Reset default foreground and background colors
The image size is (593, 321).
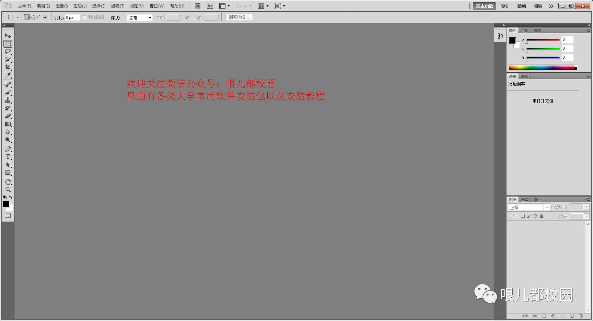point(5,197)
